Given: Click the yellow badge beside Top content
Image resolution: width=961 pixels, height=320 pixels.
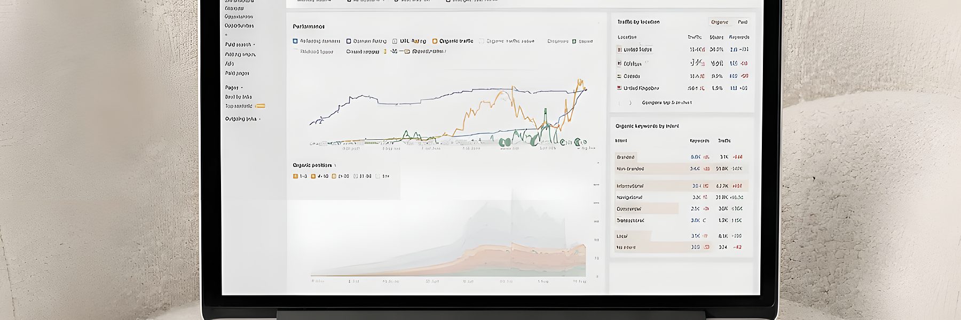Looking at the screenshot, I should 260,106.
